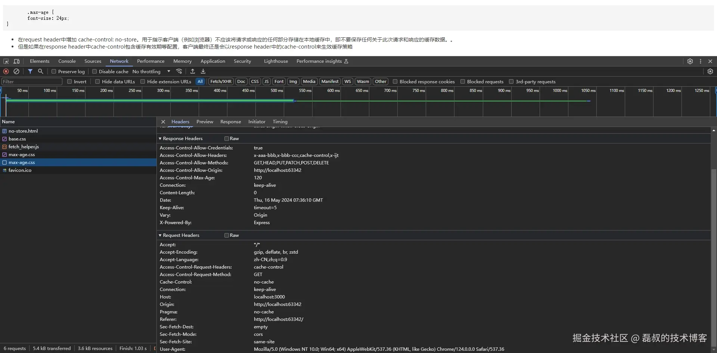Clear the network log
Screen dimensions: 717x353
tap(16, 71)
